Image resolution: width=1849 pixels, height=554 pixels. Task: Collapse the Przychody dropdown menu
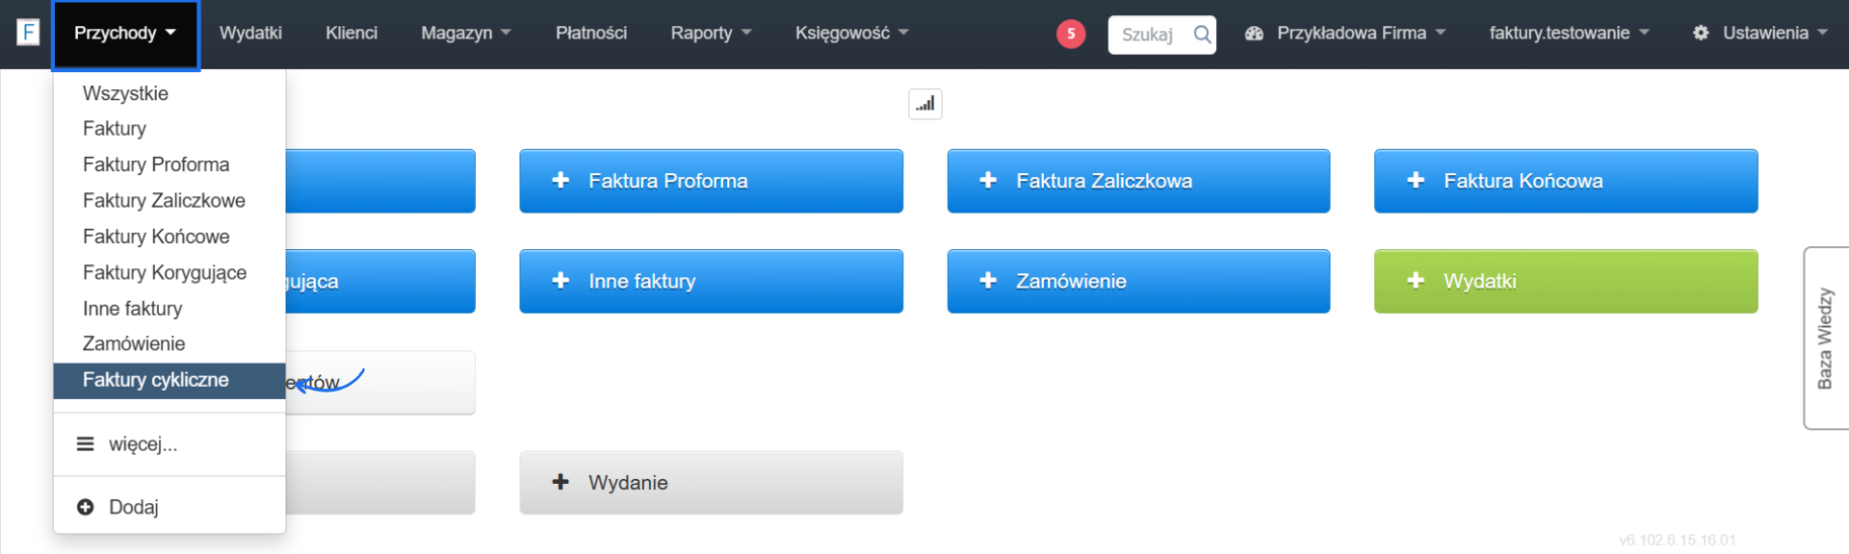point(125,35)
